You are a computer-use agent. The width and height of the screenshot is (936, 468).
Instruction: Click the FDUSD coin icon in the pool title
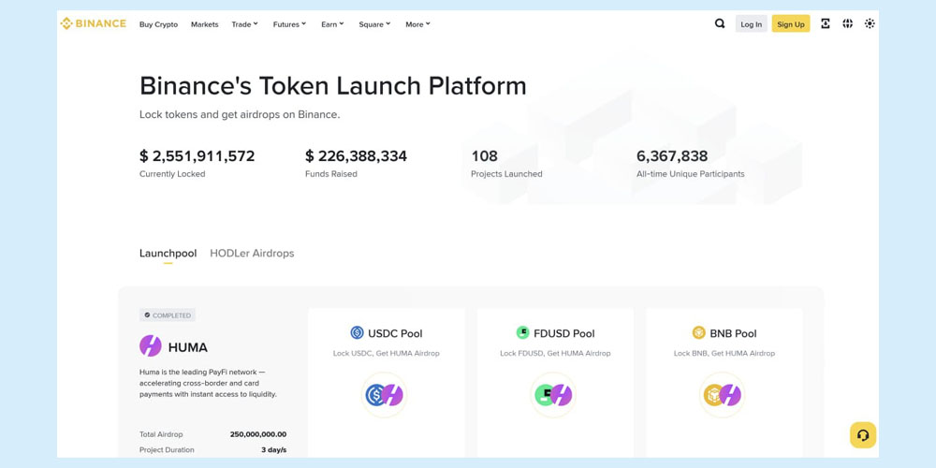pyautogui.click(x=523, y=332)
